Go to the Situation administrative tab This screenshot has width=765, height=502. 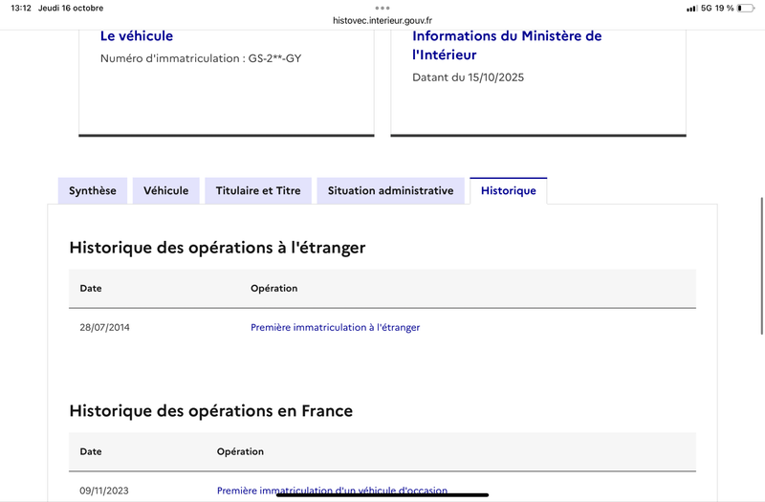click(x=390, y=191)
